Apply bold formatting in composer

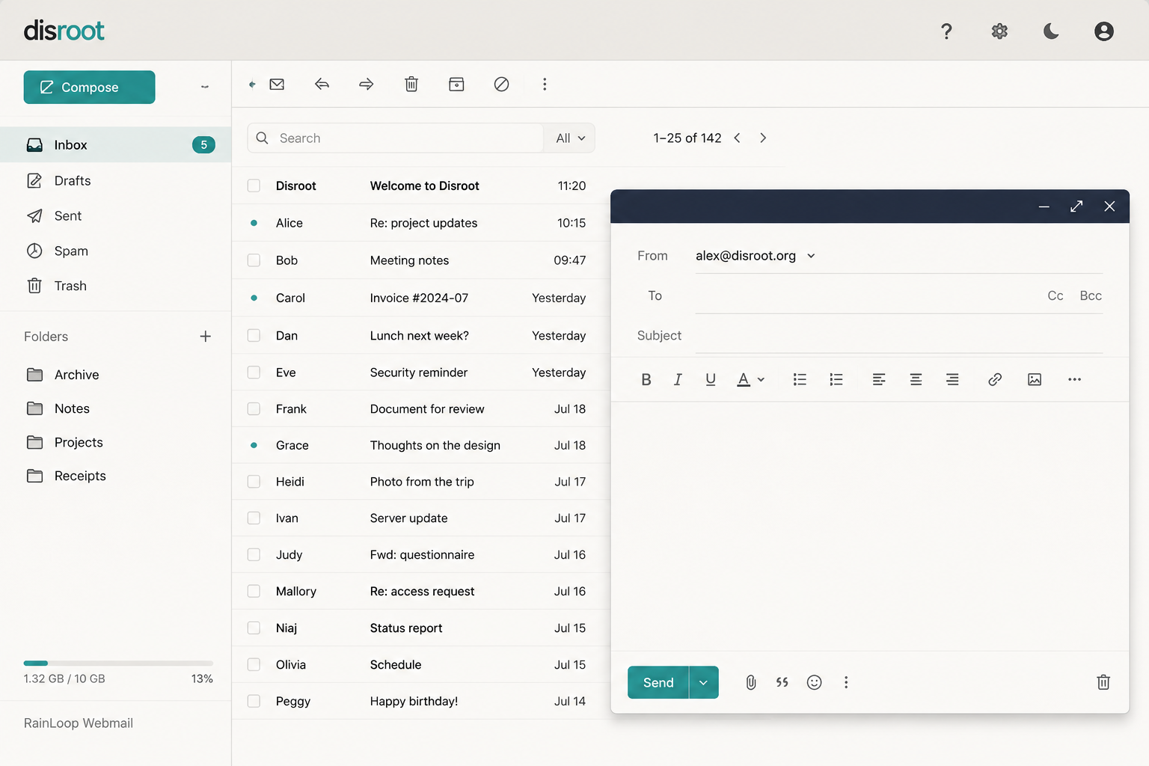[646, 379]
